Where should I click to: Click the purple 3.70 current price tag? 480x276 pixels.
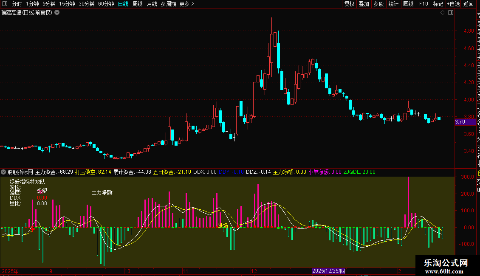point(465,122)
